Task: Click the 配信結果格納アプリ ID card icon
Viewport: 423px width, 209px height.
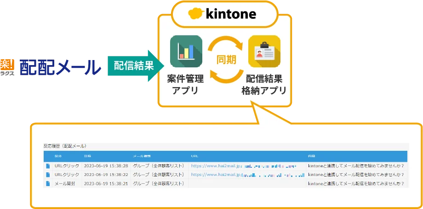Action: click(264, 51)
